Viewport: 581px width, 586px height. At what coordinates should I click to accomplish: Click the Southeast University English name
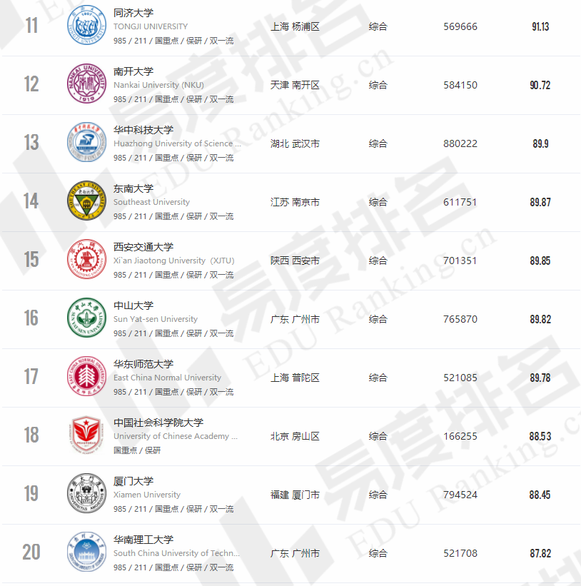coord(151,202)
